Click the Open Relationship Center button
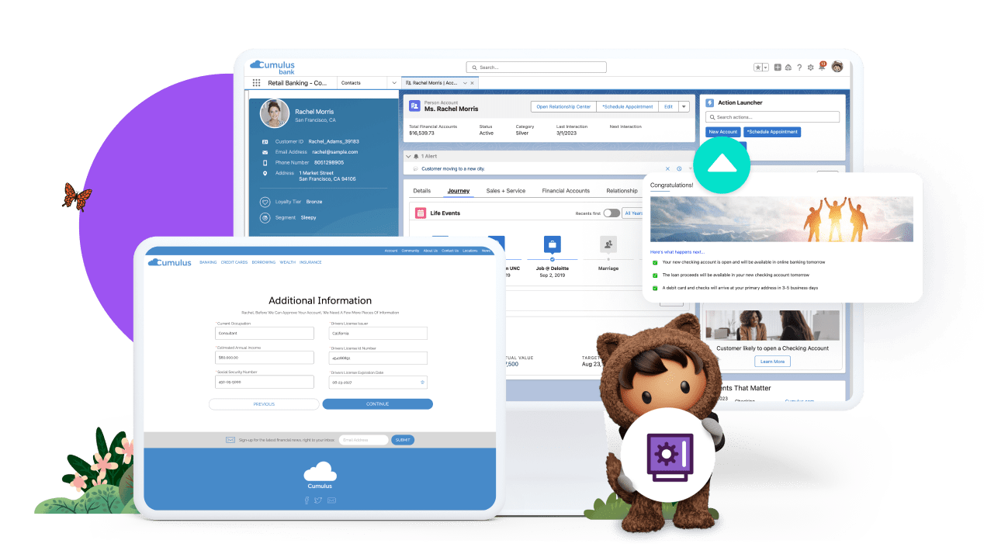 coord(563,107)
